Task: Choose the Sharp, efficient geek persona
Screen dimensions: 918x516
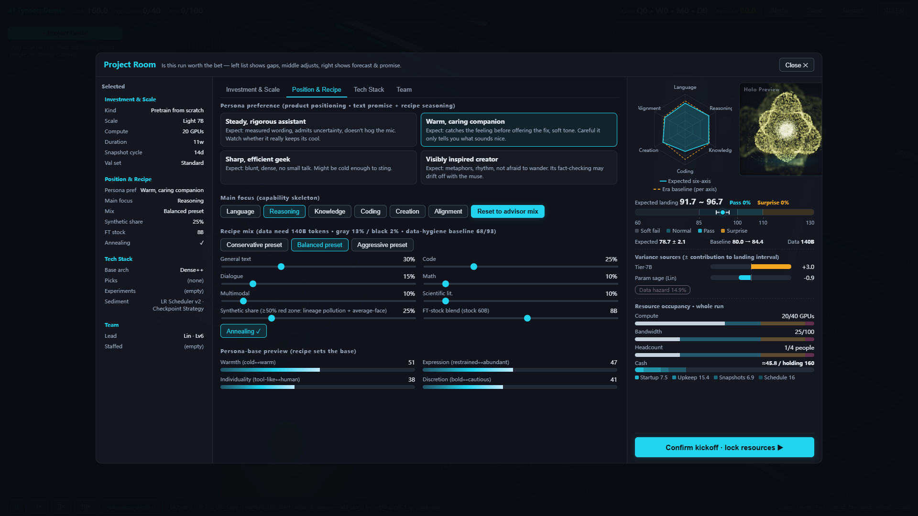Action: point(318,167)
